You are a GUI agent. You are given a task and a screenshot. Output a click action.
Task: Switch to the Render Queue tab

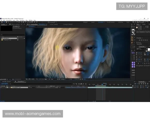point(6,81)
